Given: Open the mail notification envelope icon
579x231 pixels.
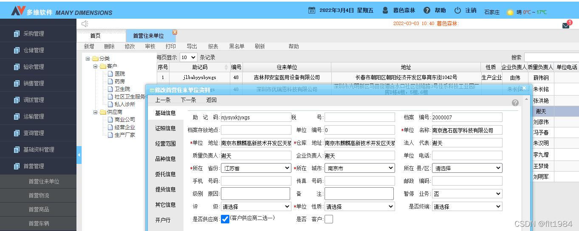Looking at the screenshot, I should point(566,25).
